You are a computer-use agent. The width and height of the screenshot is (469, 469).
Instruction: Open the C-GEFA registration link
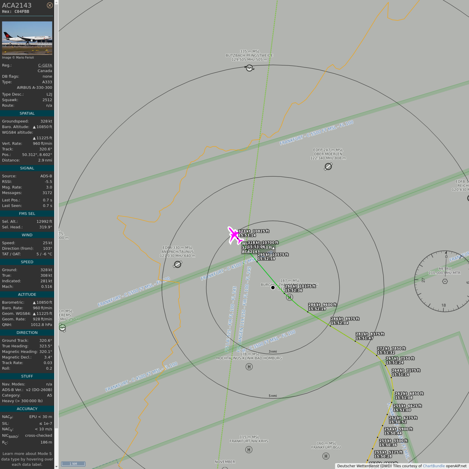click(x=45, y=65)
